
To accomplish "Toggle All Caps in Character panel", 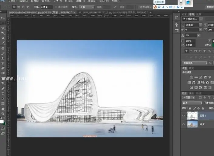I will 195,51.
